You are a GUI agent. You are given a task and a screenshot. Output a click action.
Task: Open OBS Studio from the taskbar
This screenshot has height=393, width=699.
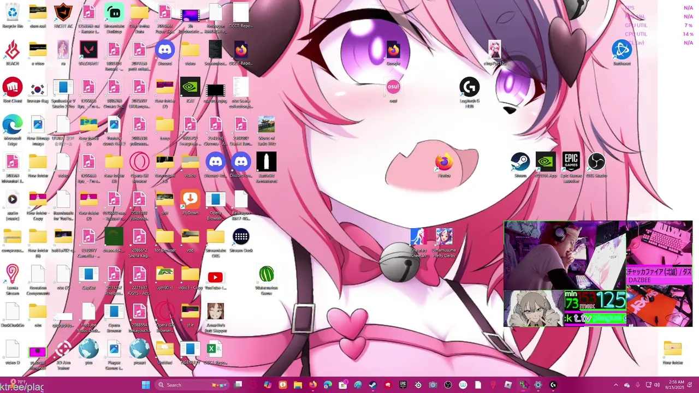448,385
